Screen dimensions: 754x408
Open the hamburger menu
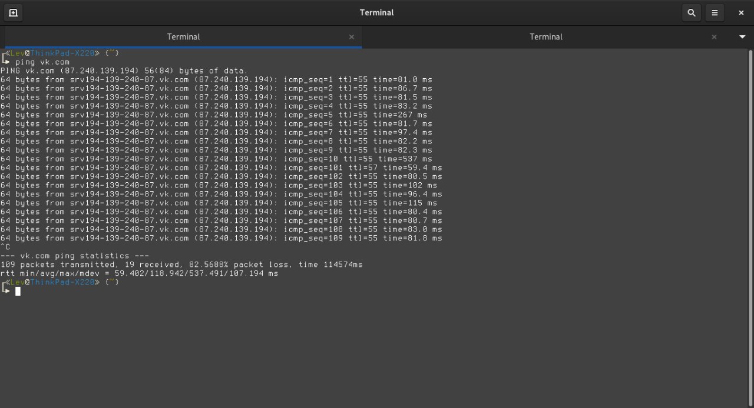tap(715, 12)
